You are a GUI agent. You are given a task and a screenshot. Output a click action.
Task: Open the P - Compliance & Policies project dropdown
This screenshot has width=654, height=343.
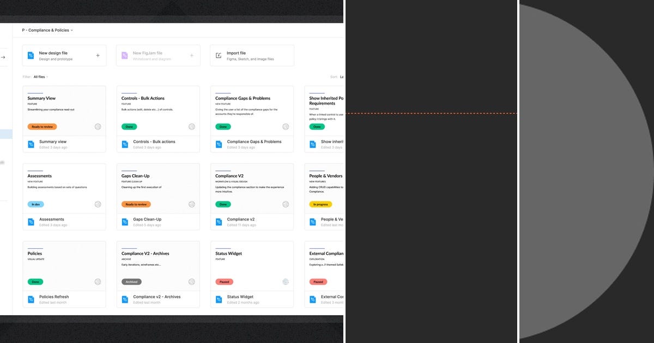coord(46,30)
